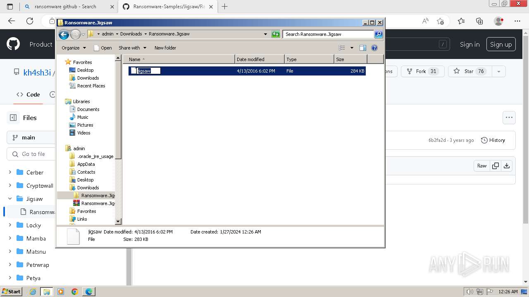Screen dimensions: 529x297
Task: Click History link
Action: click(x=493, y=140)
